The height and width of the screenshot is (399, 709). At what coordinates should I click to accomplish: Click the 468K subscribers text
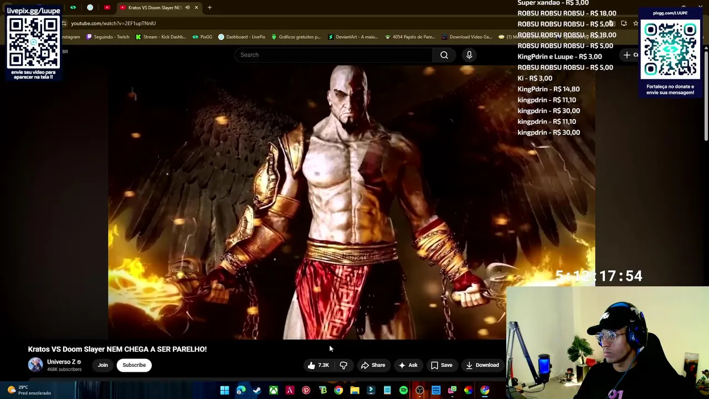[64, 370]
